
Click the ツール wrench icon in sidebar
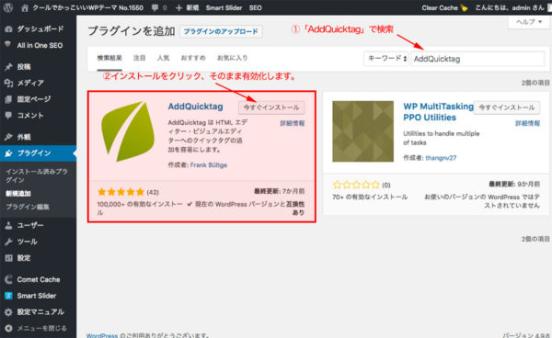point(9,242)
